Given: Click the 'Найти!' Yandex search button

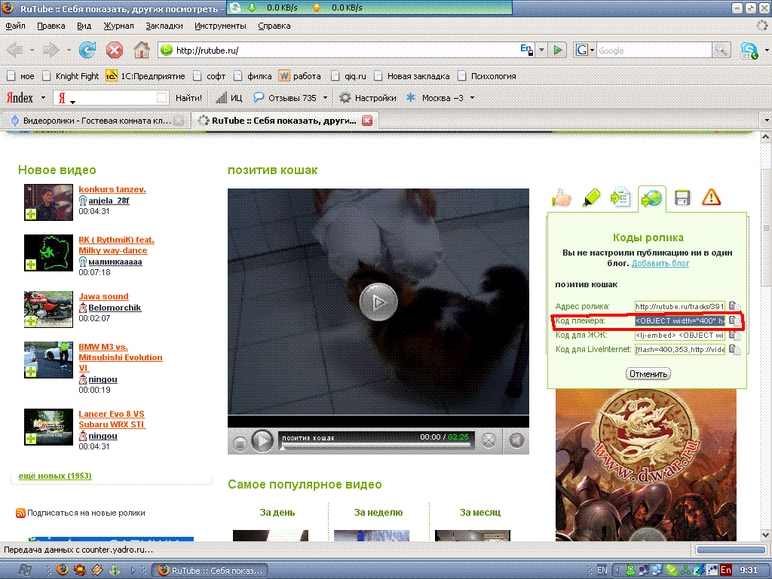Looking at the screenshot, I should [x=188, y=98].
